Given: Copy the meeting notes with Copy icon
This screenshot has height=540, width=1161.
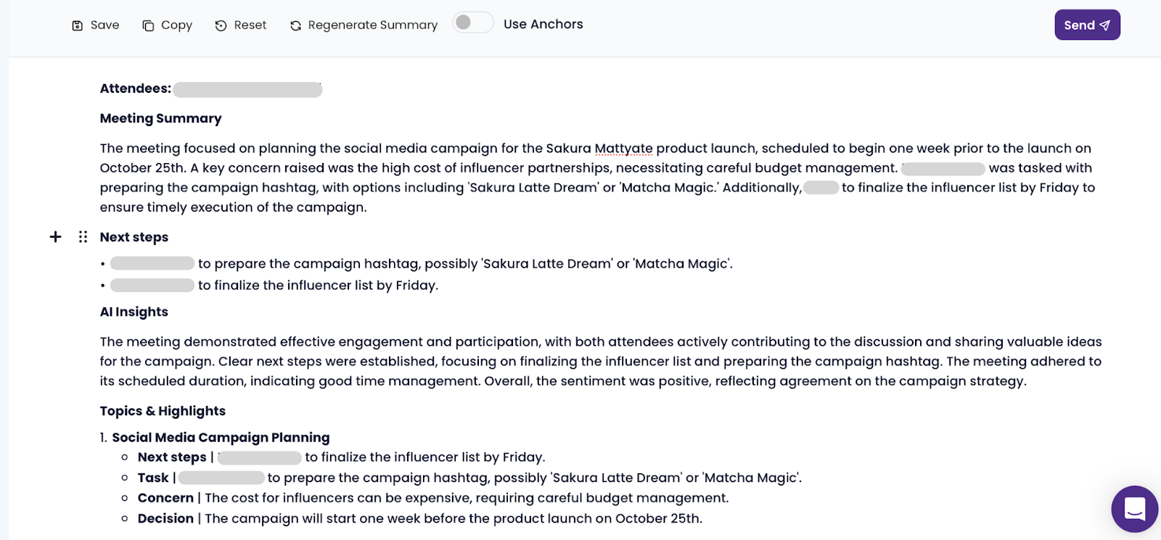Looking at the screenshot, I should point(148,25).
